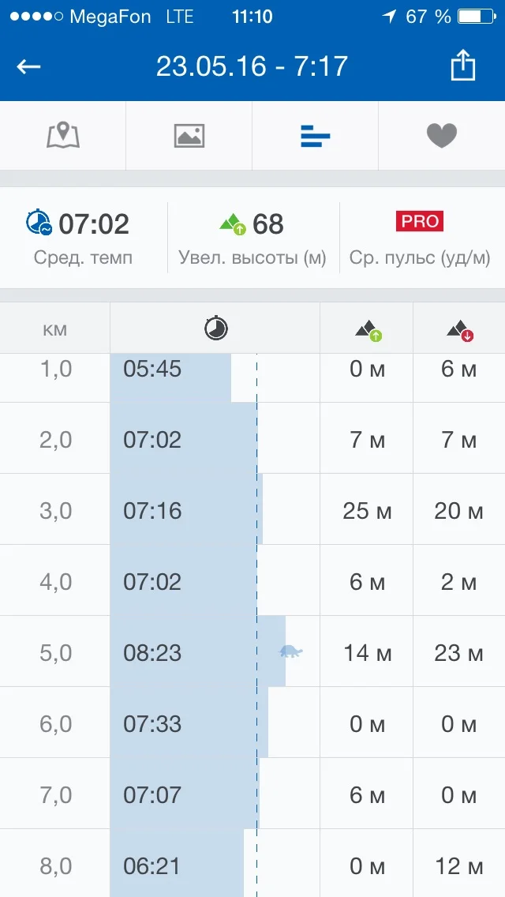The width and height of the screenshot is (505, 897).
Task: Tap the red PRO badge
Action: pyautogui.click(x=420, y=222)
